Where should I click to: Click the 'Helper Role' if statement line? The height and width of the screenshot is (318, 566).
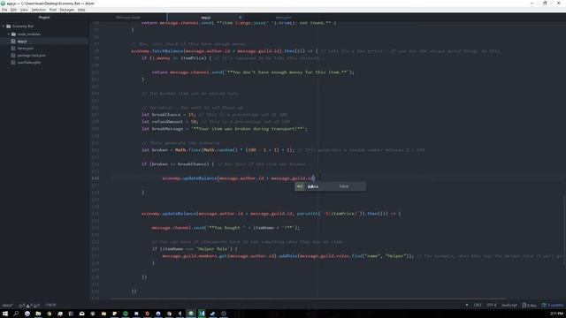[195, 249]
